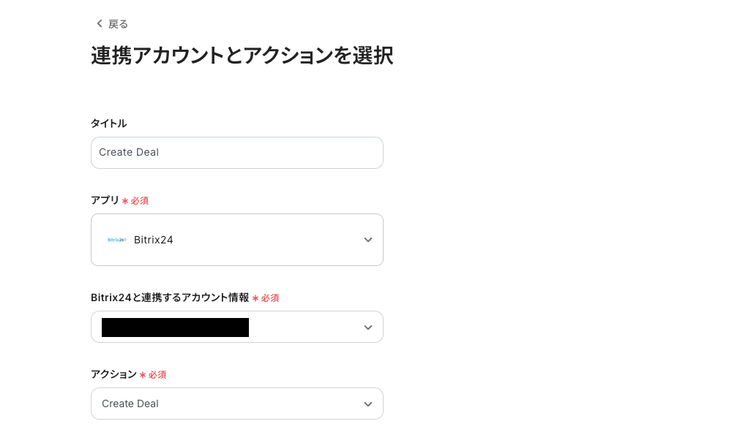
Task: Click the Bitrix24 logo icon
Action: click(116, 240)
